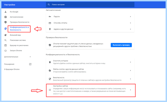Open the Безопасность settings row
This screenshot has height=102, width=167.
[x=90, y=79]
